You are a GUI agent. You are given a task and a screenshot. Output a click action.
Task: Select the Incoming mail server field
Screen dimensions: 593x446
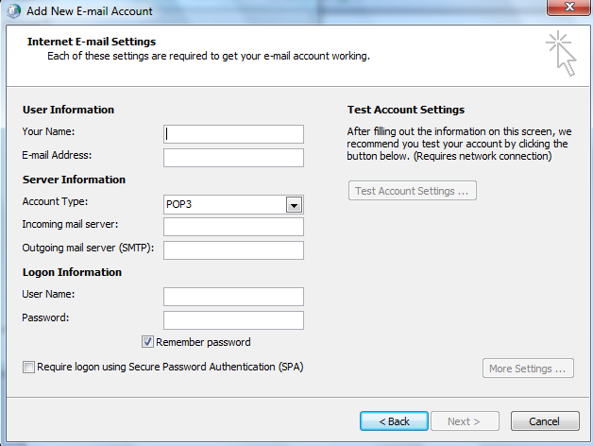(x=233, y=227)
